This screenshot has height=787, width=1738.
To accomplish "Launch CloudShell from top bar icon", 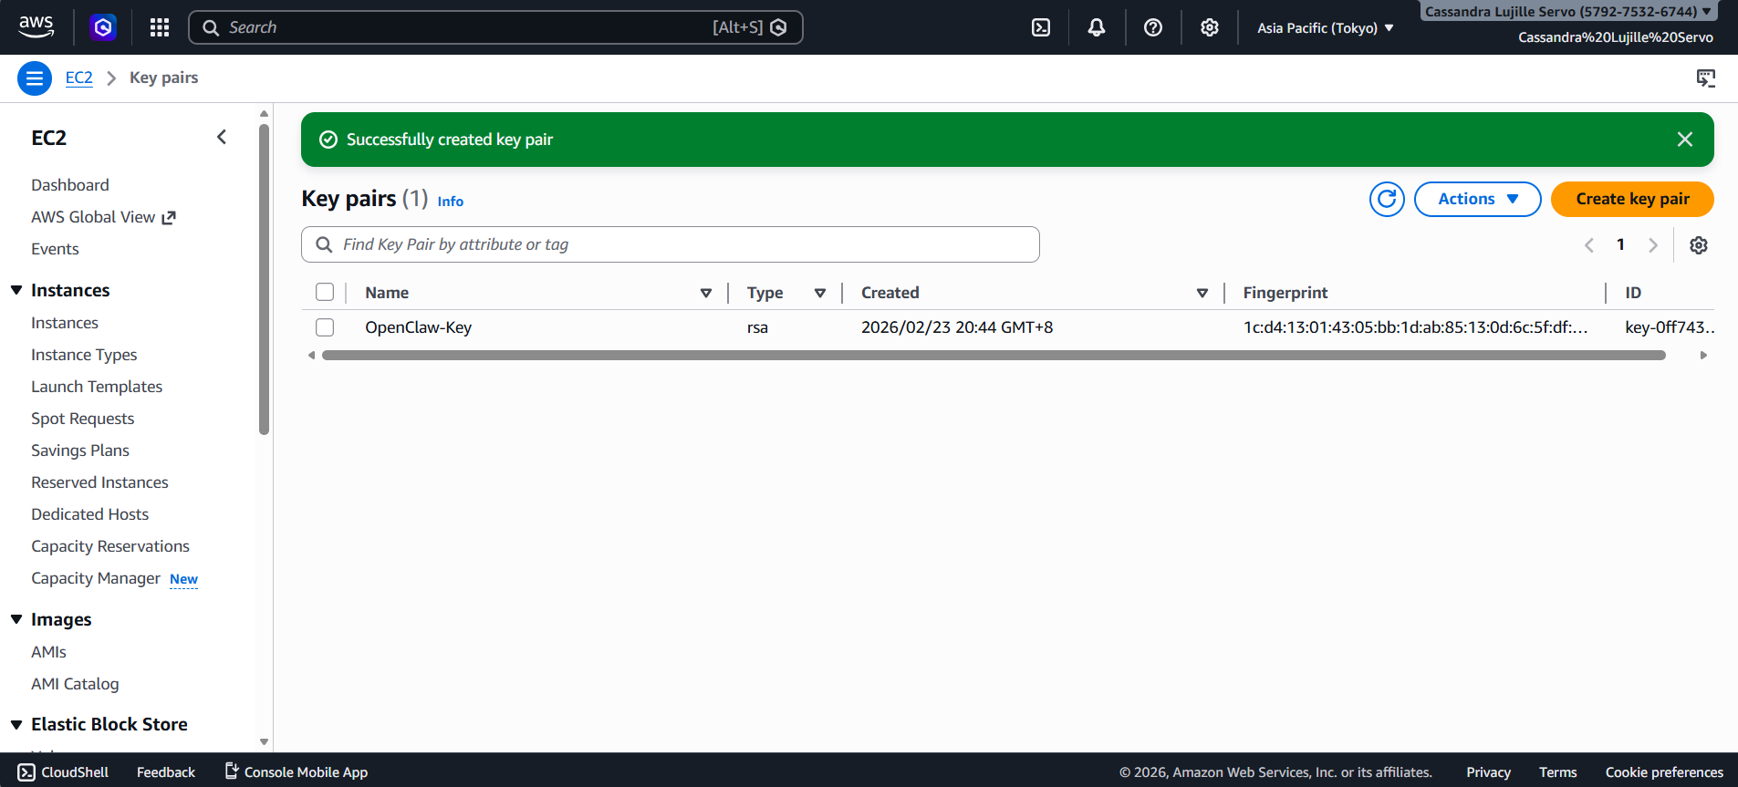I will tap(1041, 27).
